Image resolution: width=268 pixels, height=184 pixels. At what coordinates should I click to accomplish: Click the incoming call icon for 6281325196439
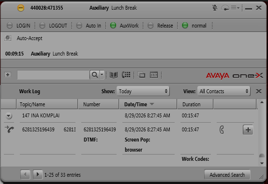tap(9, 129)
